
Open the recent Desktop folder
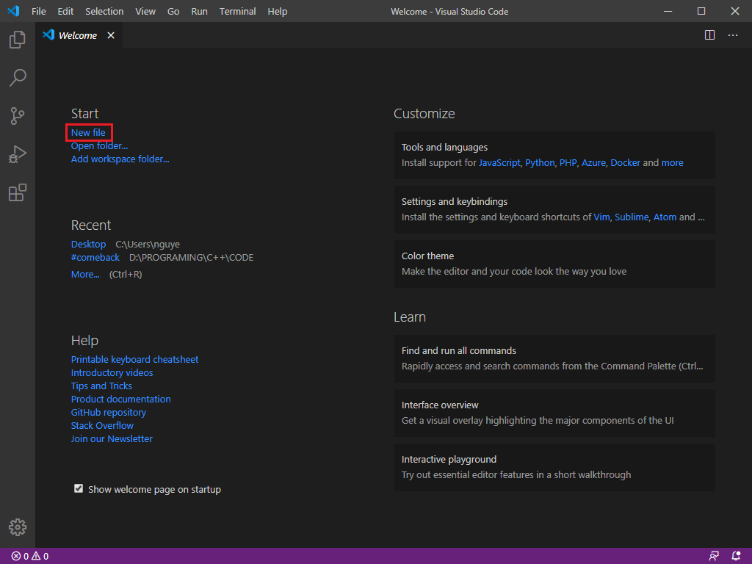[x=88, y=244]
